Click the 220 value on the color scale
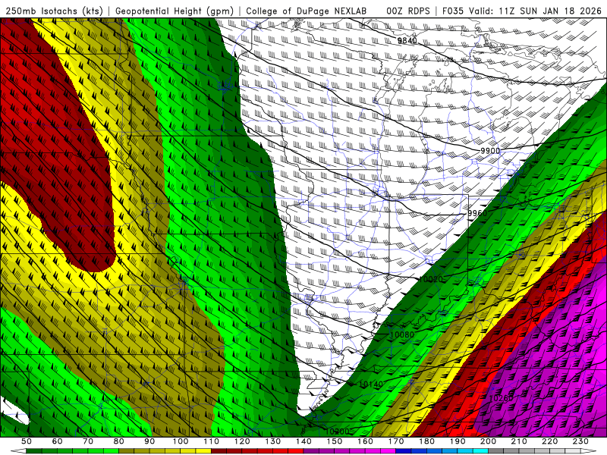This screenshot has width=607, height=455. (549, 441)
